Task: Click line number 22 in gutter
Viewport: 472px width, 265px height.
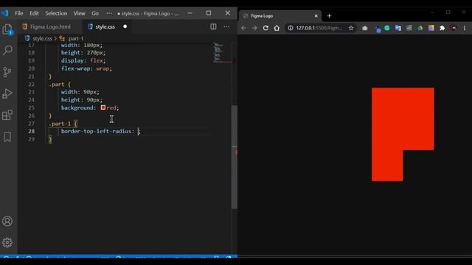Action: [x=31, y=84]
